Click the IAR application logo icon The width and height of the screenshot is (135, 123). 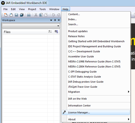coord(3,3)
